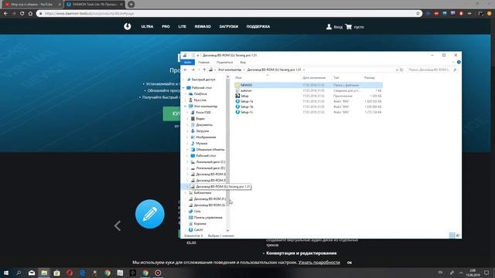Sort files by the Имя column header
This screenshot has width=495, height=278.
238,77
